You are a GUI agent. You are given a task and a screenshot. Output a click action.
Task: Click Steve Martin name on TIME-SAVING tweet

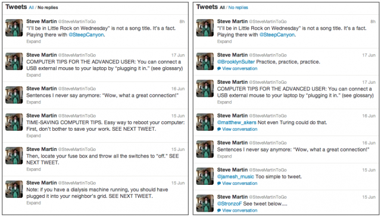point(42,115)
